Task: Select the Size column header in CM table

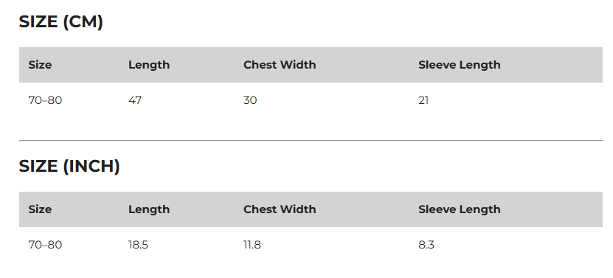Action: pyautogui.click(x=40, y=65)
